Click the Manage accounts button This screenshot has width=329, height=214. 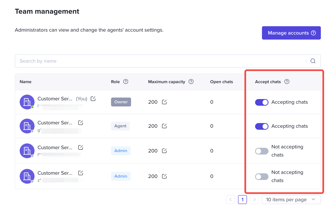pos(291,33)
